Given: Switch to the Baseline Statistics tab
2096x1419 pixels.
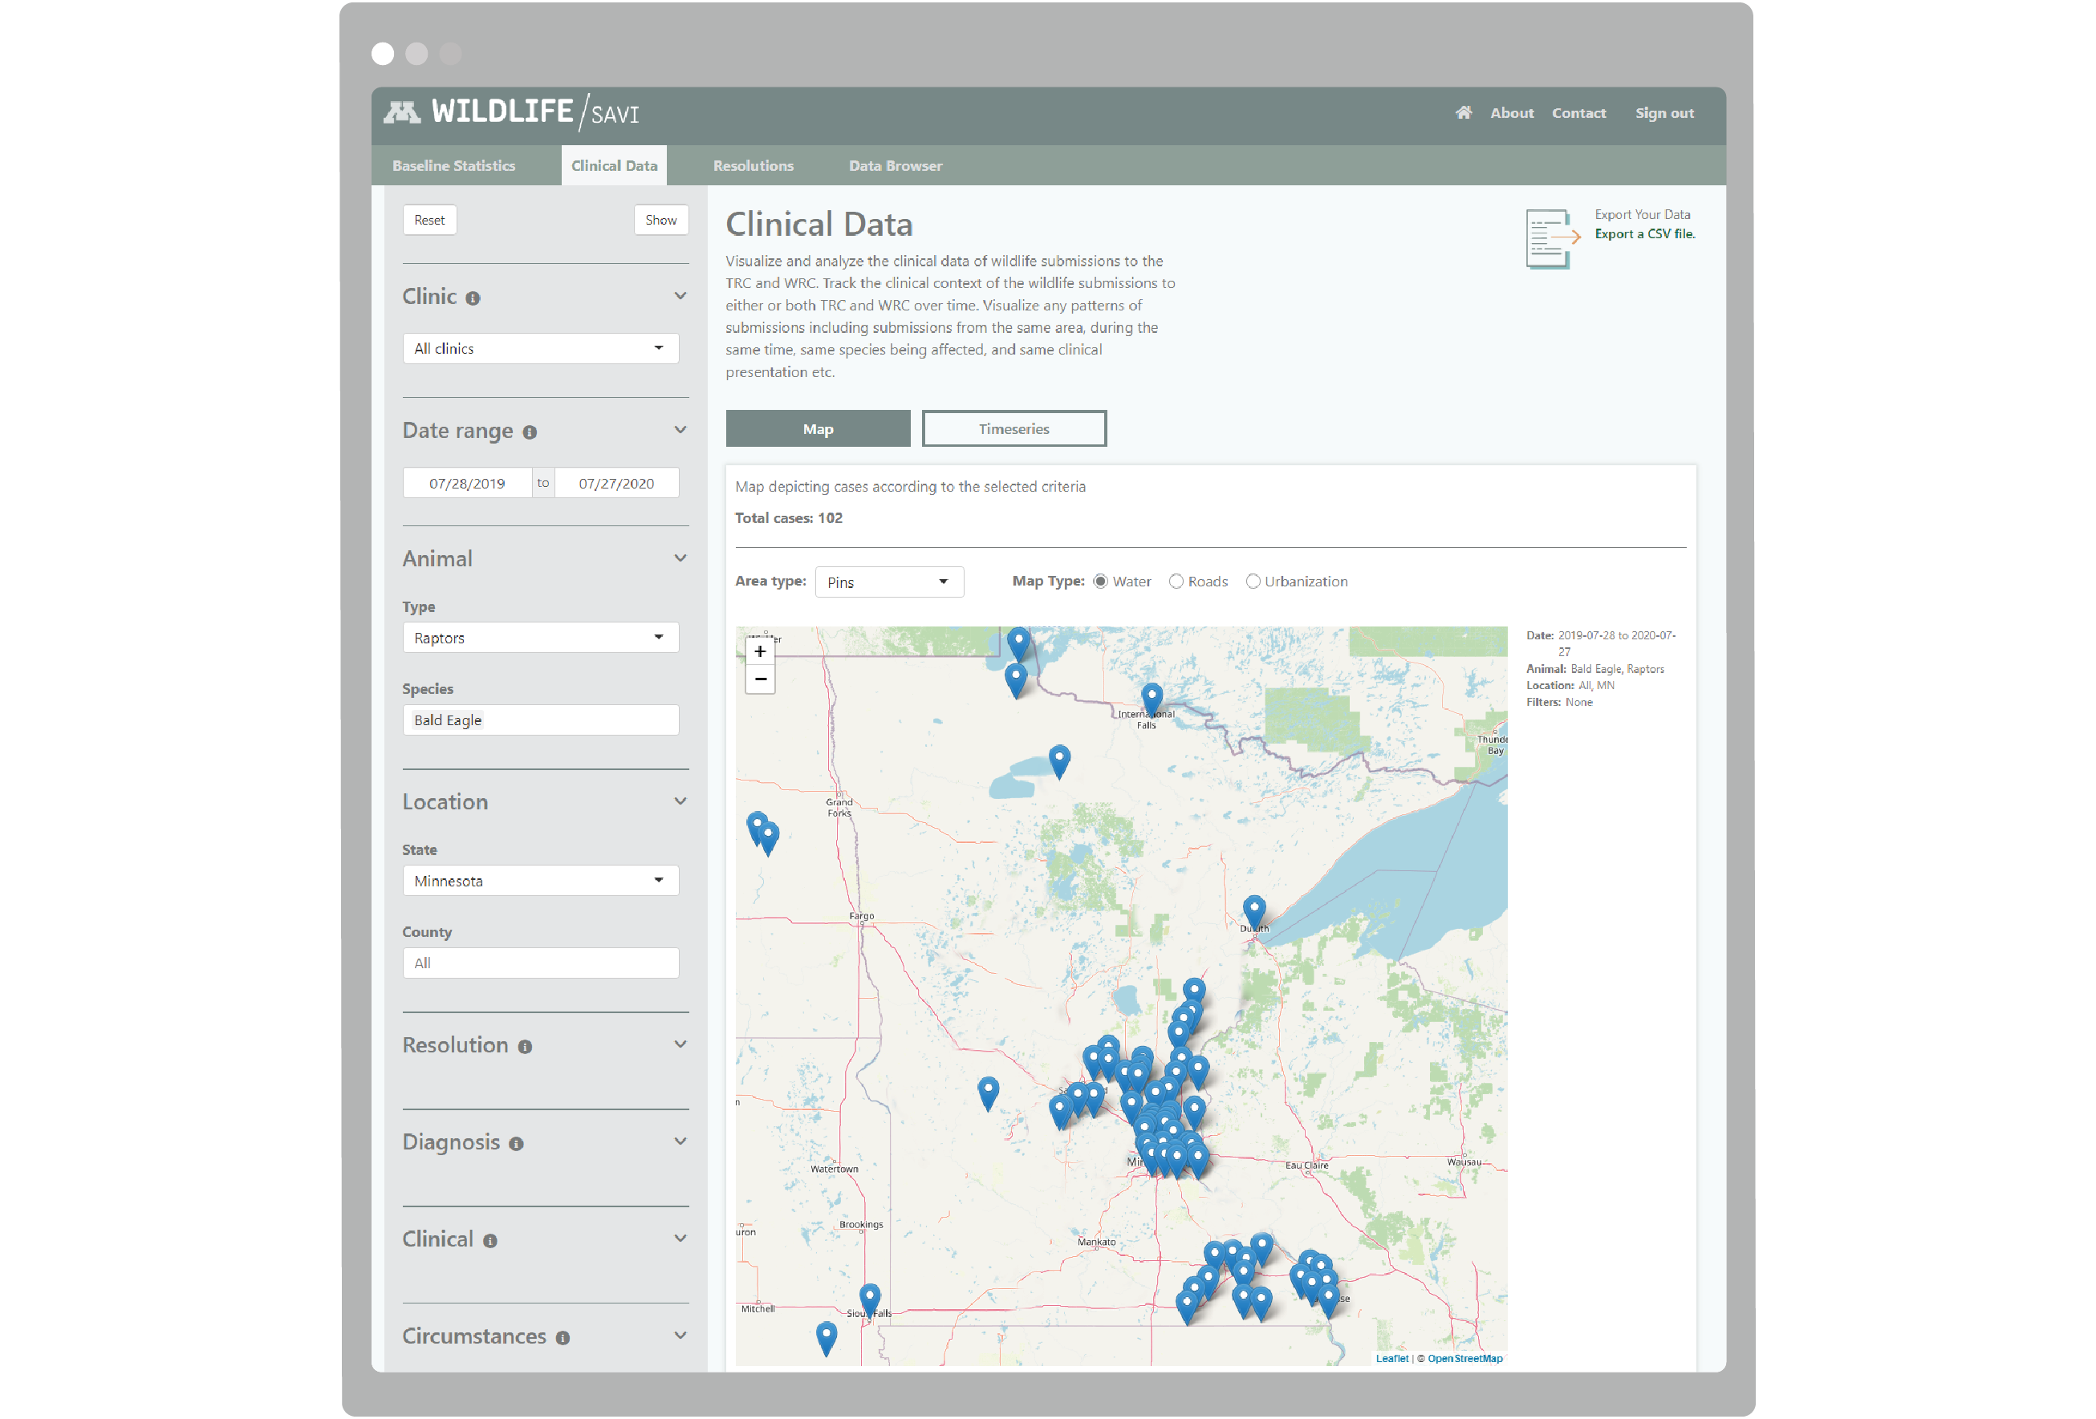Looking at the screenshot, I should coord(453,166).
